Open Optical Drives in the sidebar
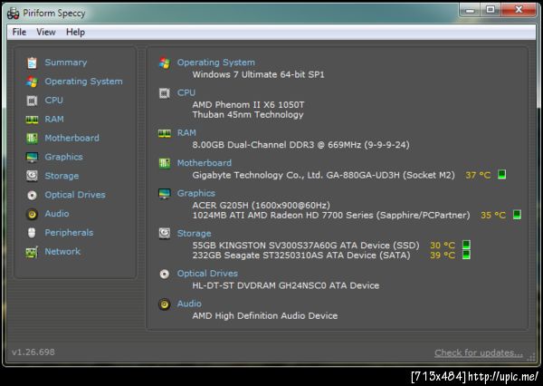This screenshot has width=543, height=386. [x=75, y=195]
